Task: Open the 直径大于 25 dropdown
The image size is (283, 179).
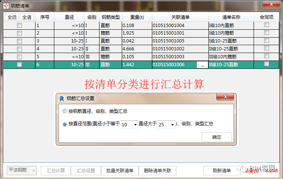Action: pyautogui.click(x=166, y=124)
